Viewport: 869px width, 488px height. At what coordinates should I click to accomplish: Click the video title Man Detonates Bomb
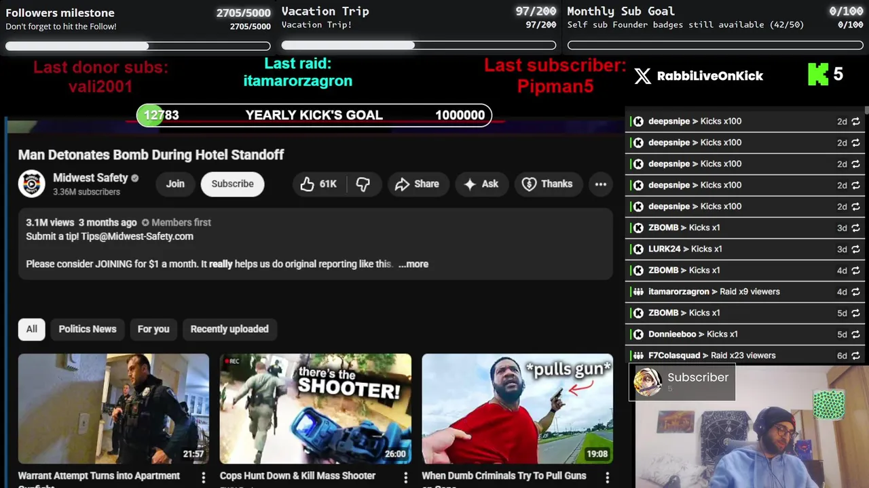(x=151, y=155)
